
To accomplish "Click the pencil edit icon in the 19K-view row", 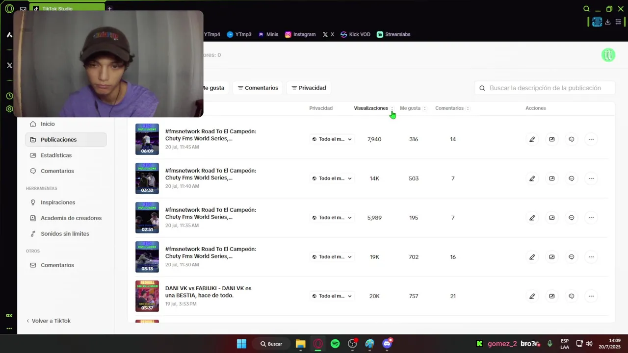I will (532, 257).
